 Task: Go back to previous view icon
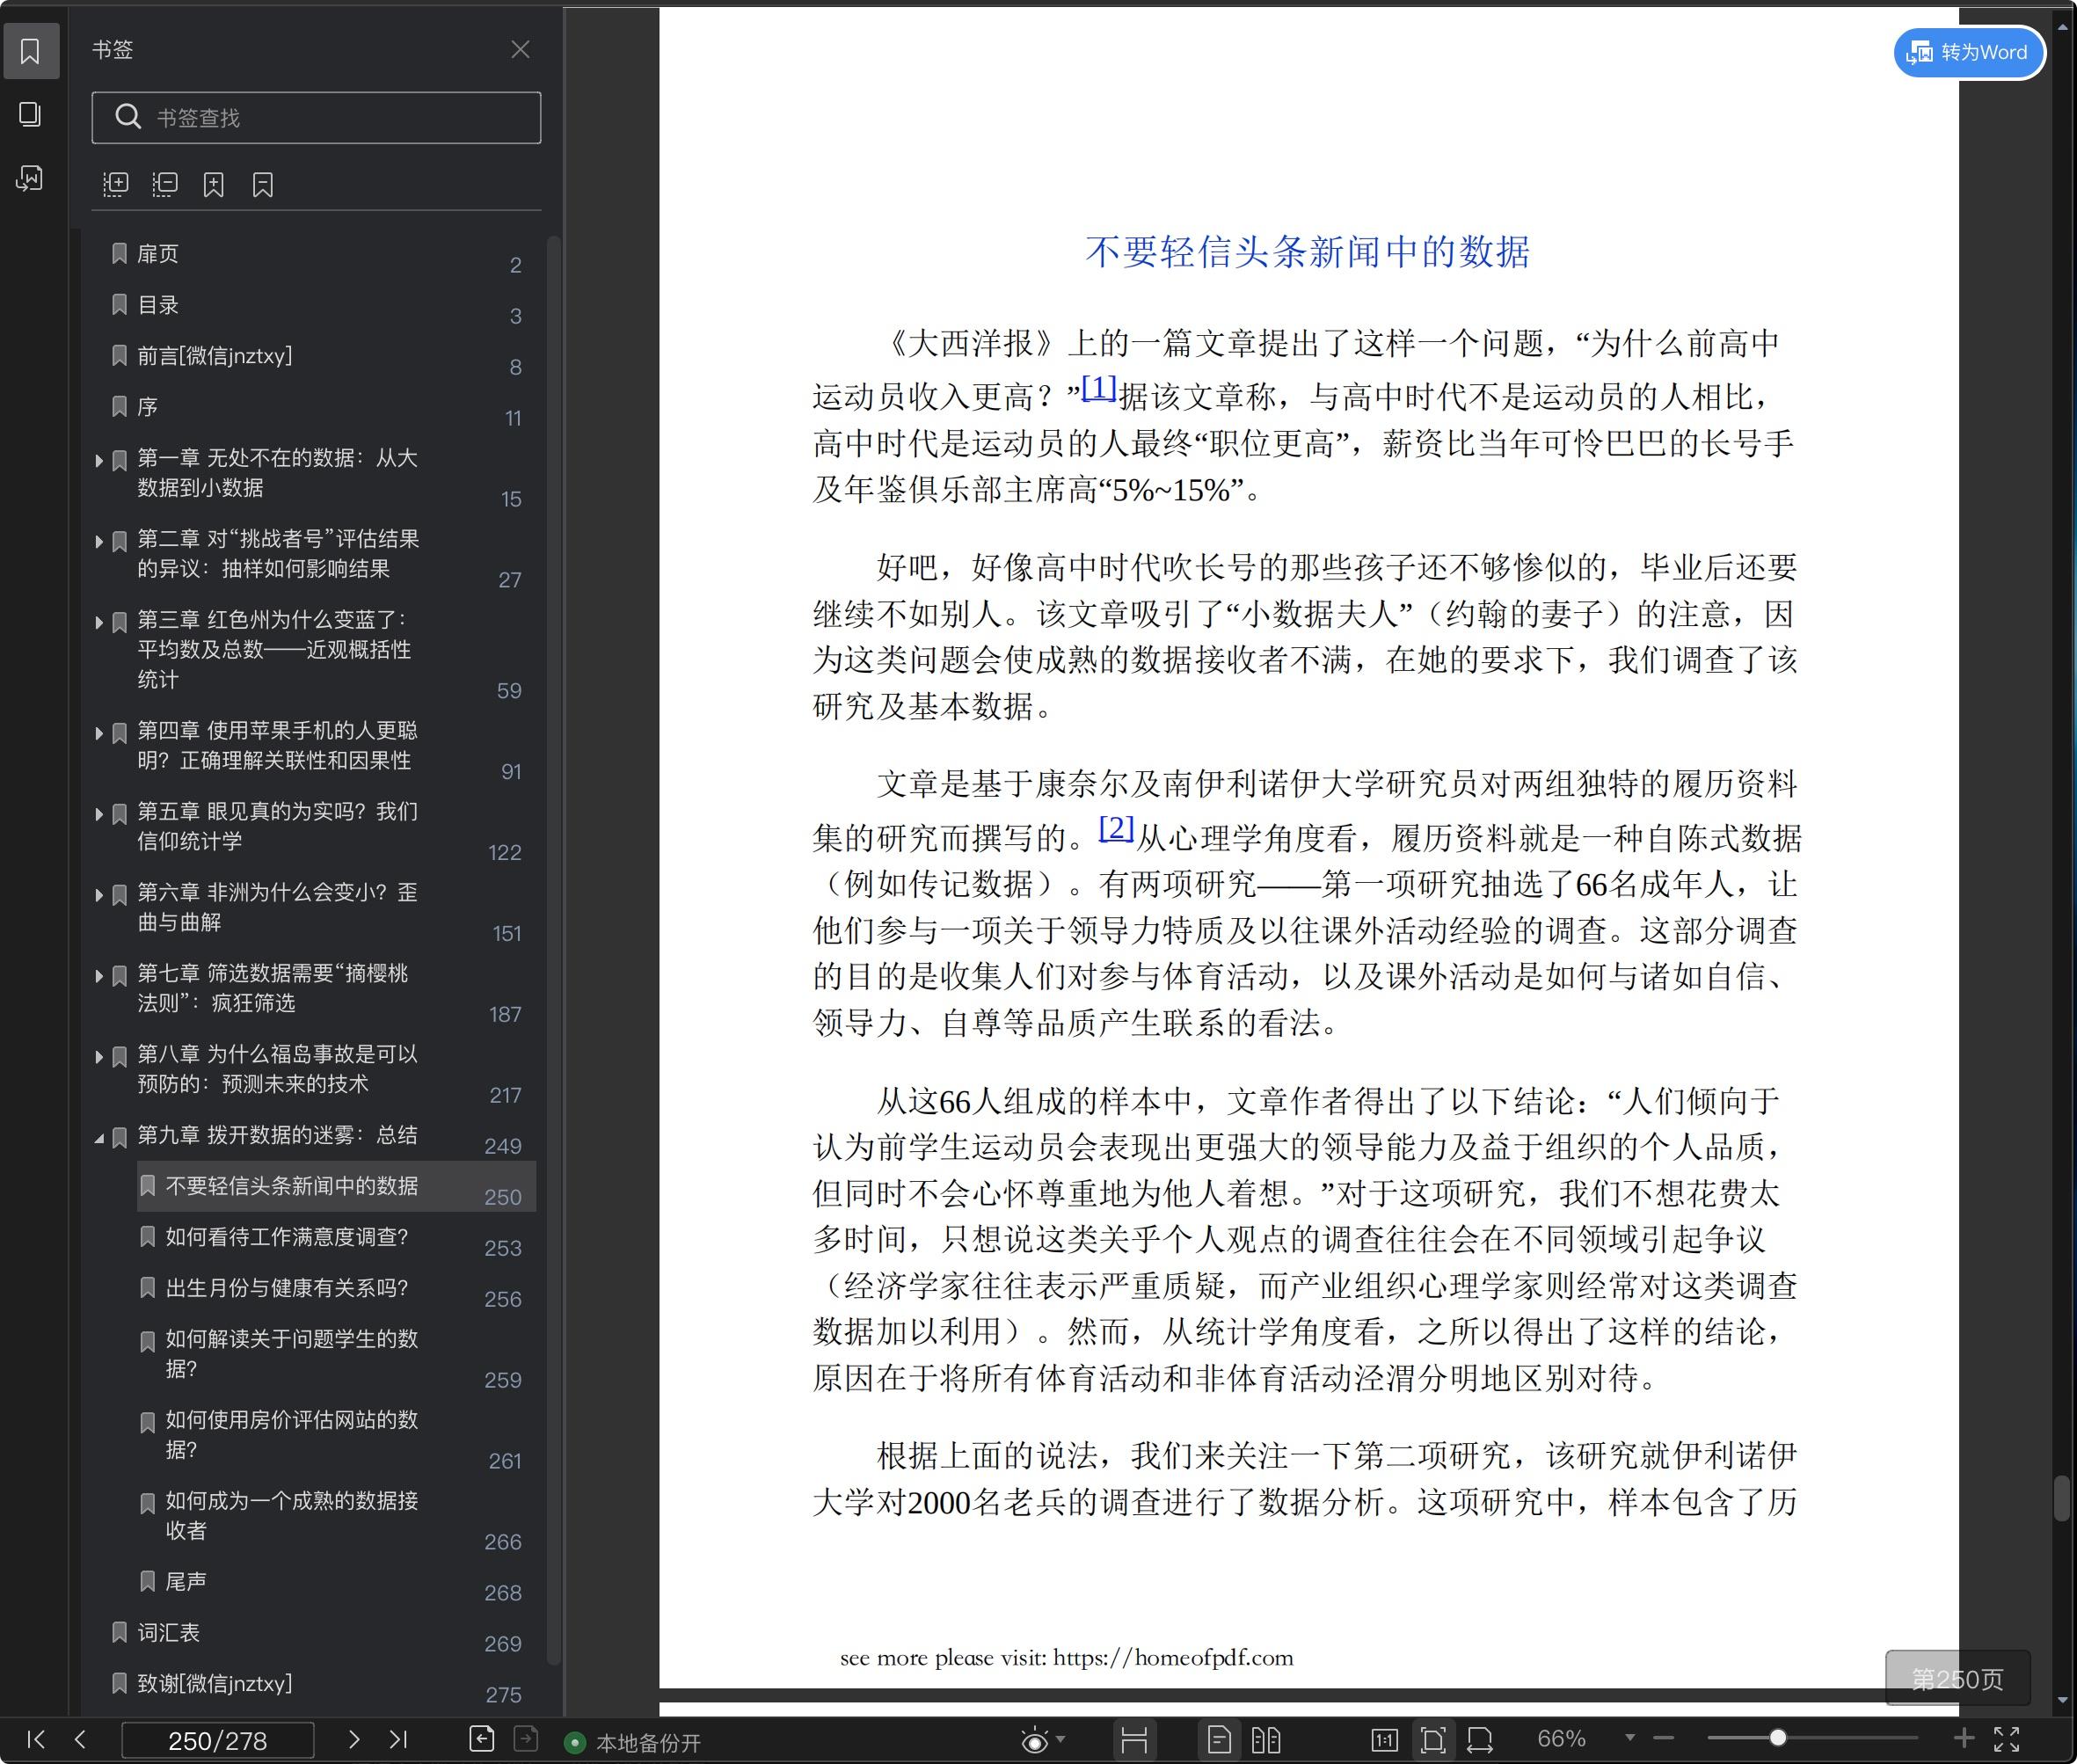tap(482, 1739)
